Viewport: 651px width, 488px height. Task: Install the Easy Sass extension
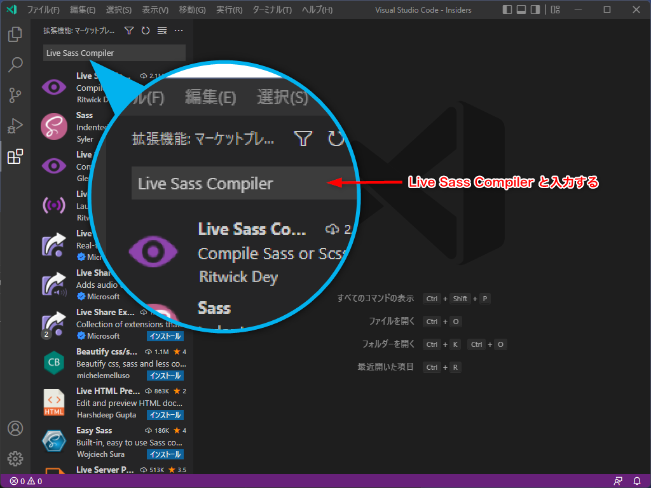(165, 454)
